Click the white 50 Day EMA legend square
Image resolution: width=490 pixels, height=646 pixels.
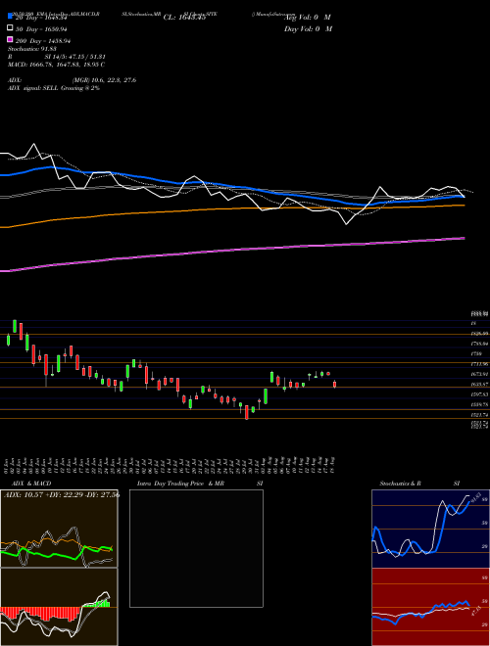click(11, 28)
